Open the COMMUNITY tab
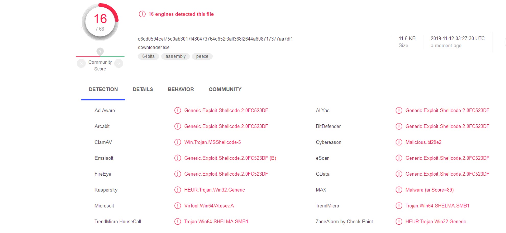The height and width of the screenshot is (233, 506). tap(225, 89)
